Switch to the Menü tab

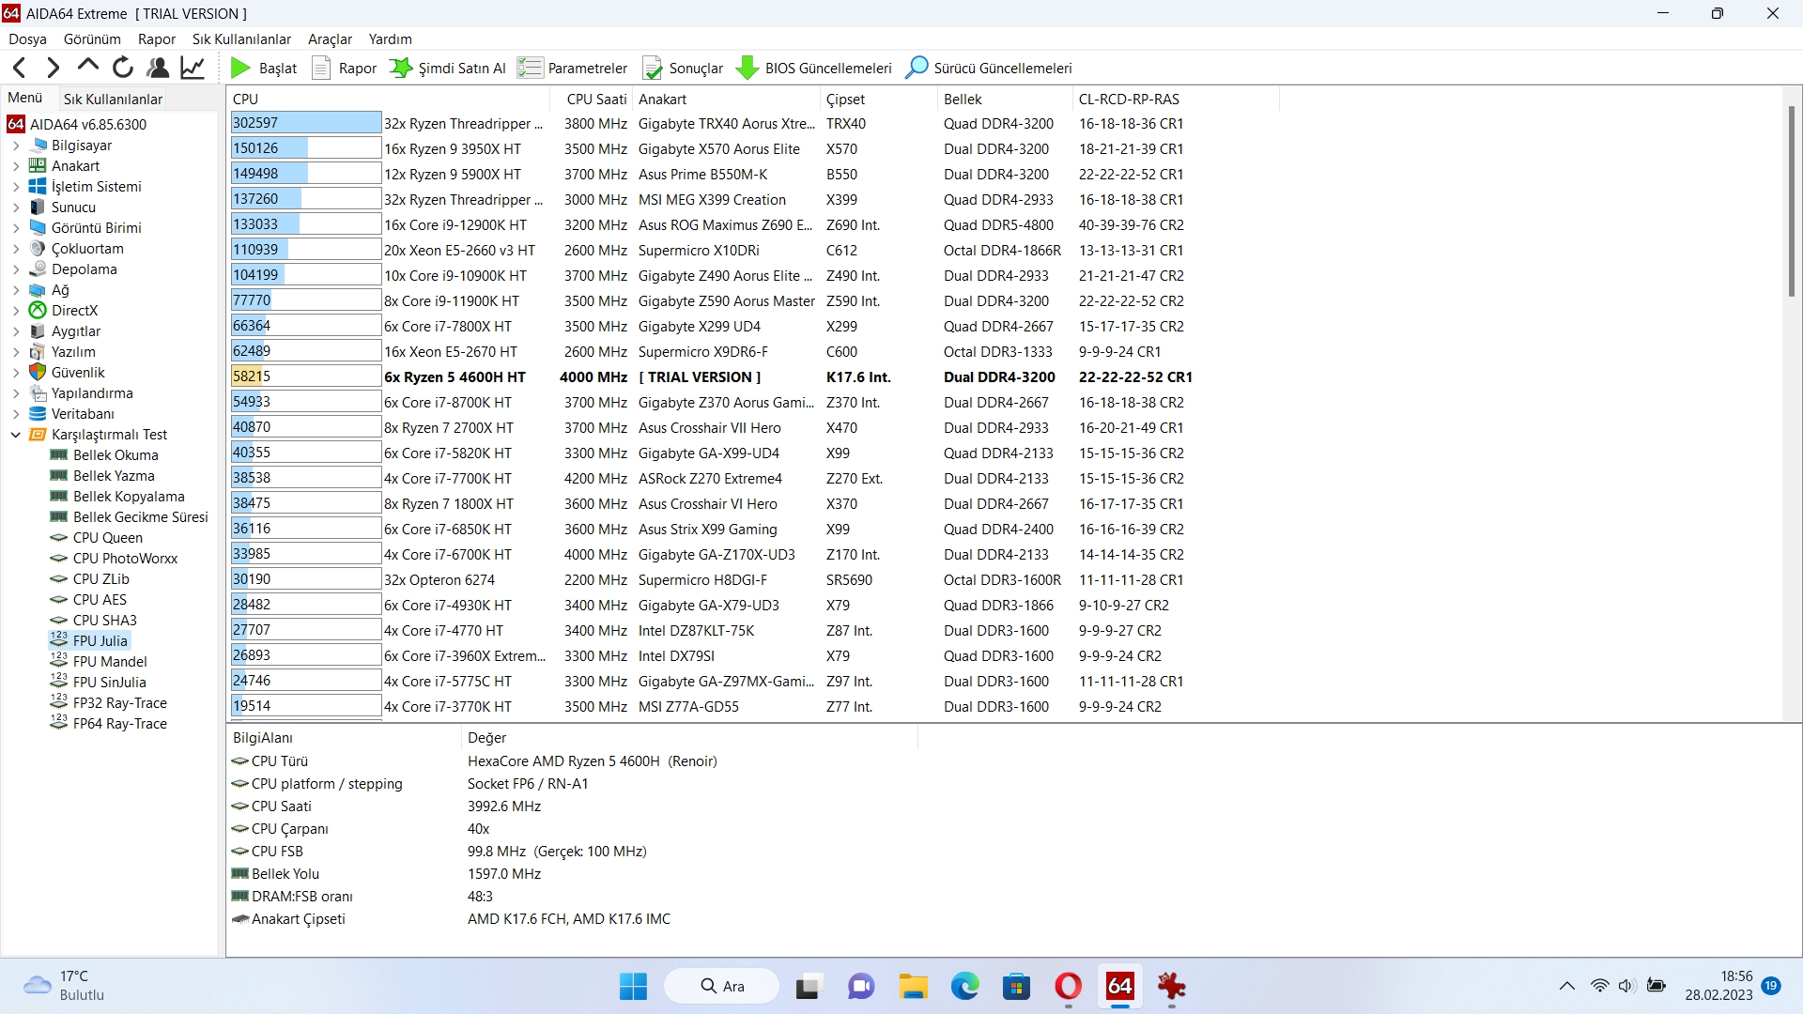(25, 98)
